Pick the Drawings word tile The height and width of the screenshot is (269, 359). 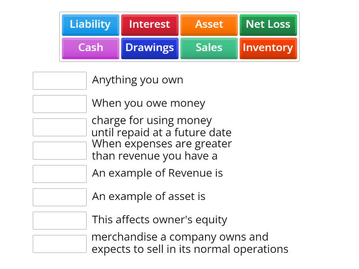click(149, 48)
